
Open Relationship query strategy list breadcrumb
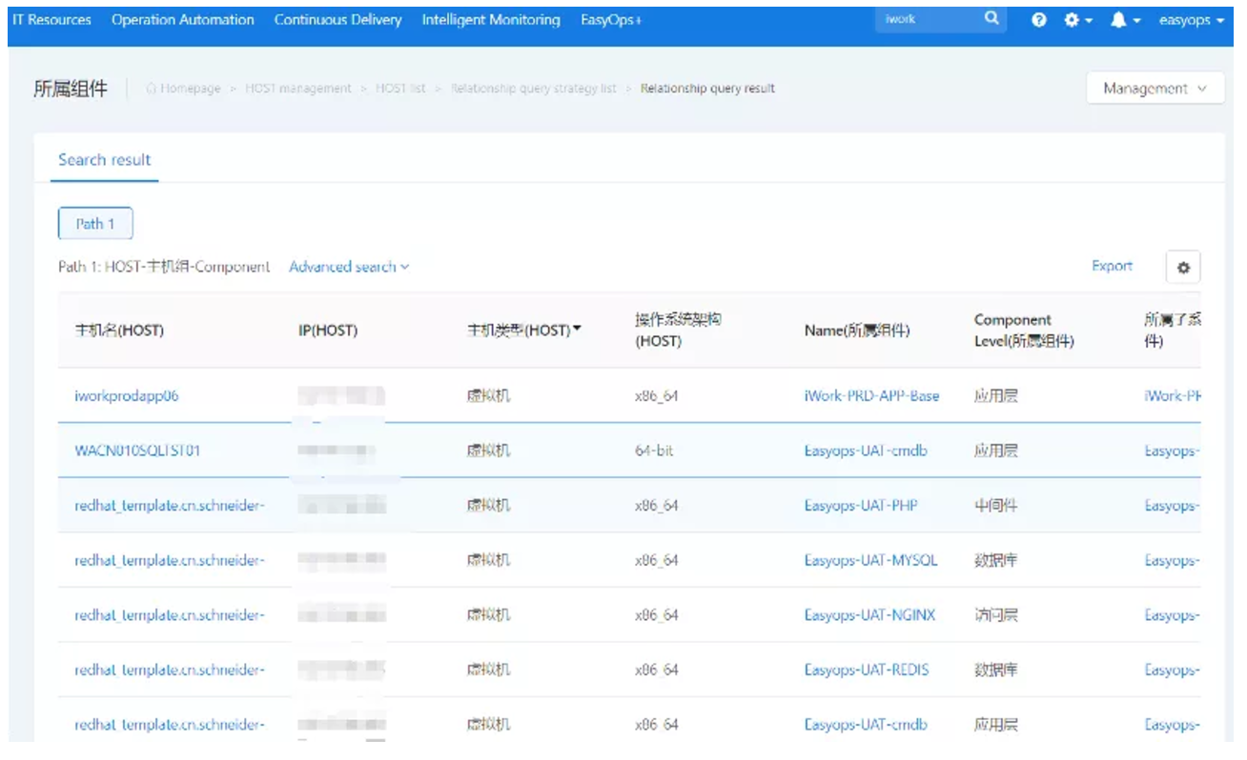tap(534, 89)
